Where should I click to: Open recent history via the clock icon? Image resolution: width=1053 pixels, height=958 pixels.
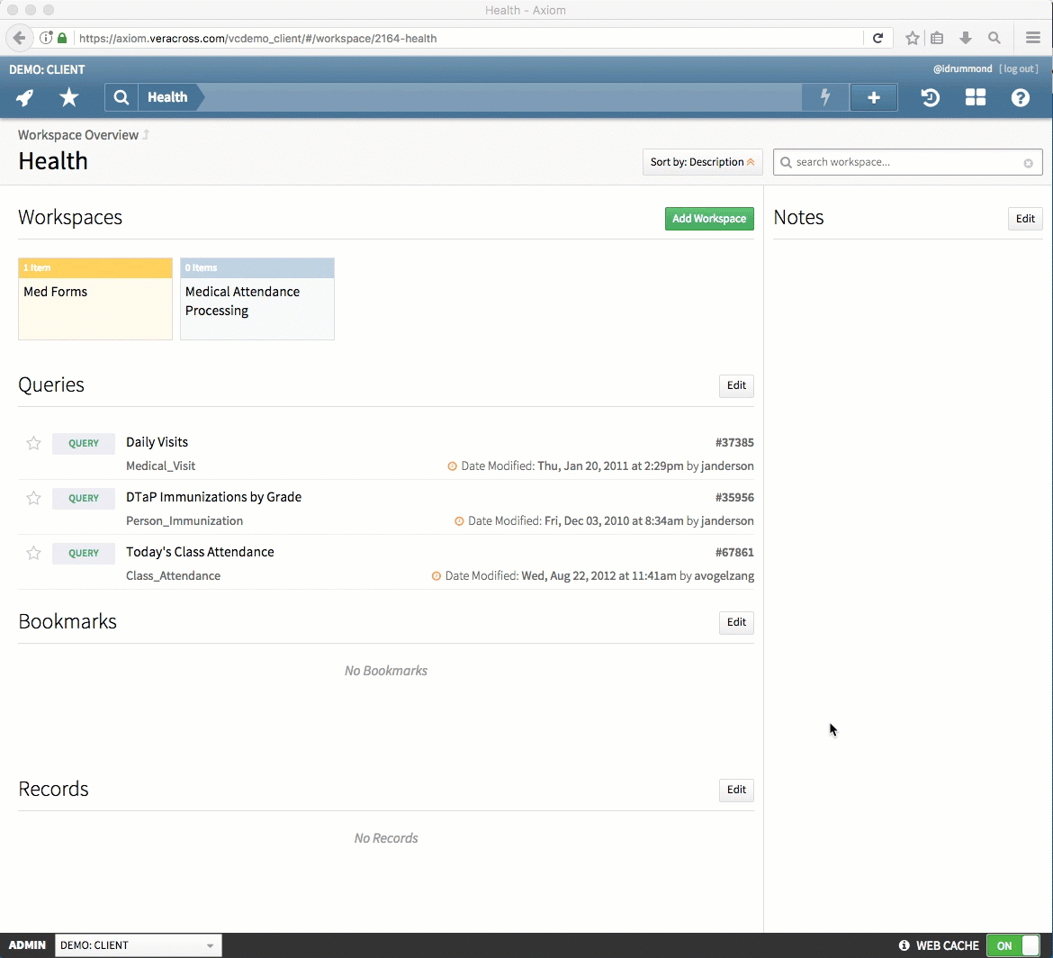(930, 97)
